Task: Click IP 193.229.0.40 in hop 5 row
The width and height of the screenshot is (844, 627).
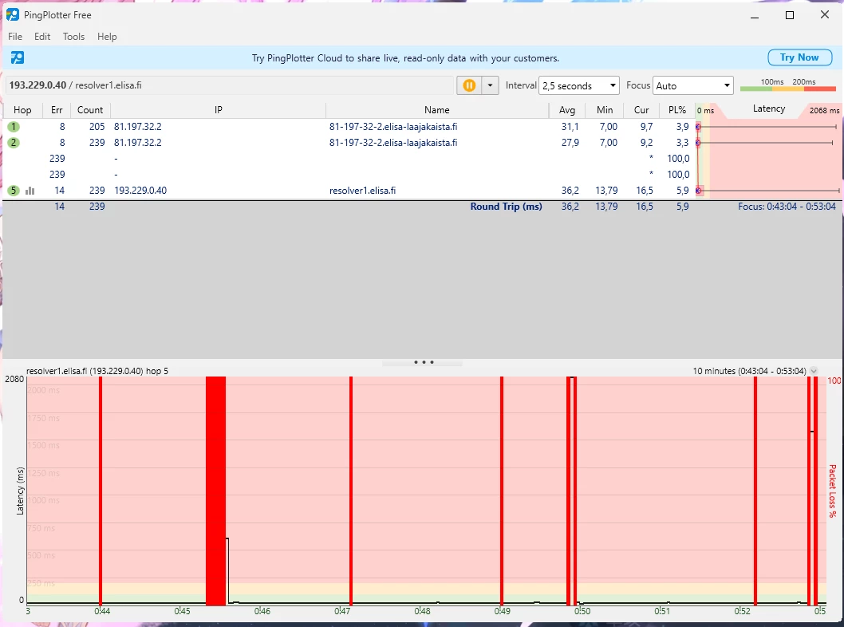Action: (140, 191)
